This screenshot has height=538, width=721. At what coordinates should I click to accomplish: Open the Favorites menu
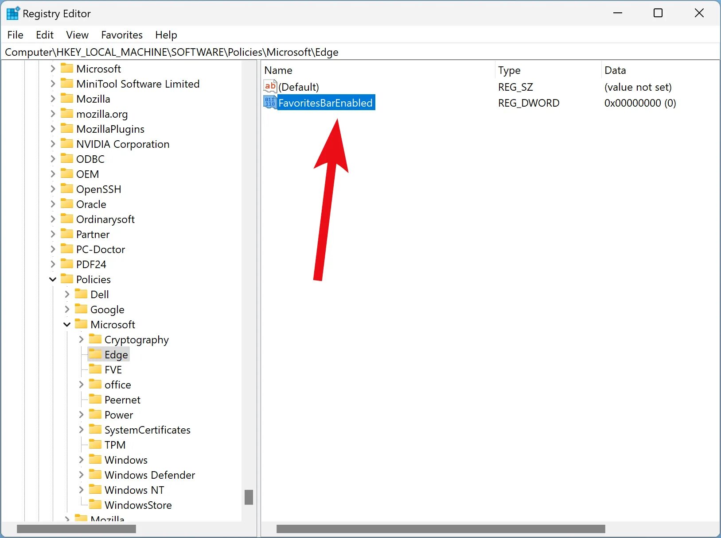click(122, 35)
